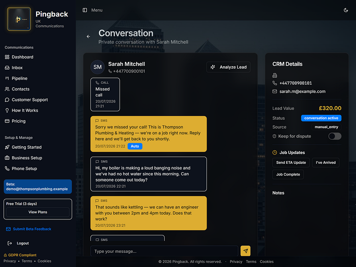Click the Phone Setup handset icon
This screenshot has height=267, width=356.
[x=7, y=169]
